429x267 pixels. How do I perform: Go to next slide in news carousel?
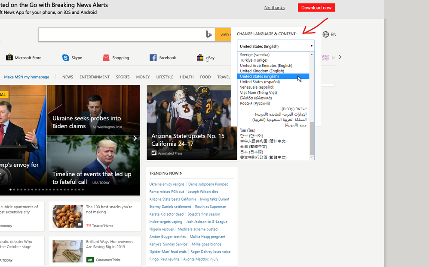point(135,138)
